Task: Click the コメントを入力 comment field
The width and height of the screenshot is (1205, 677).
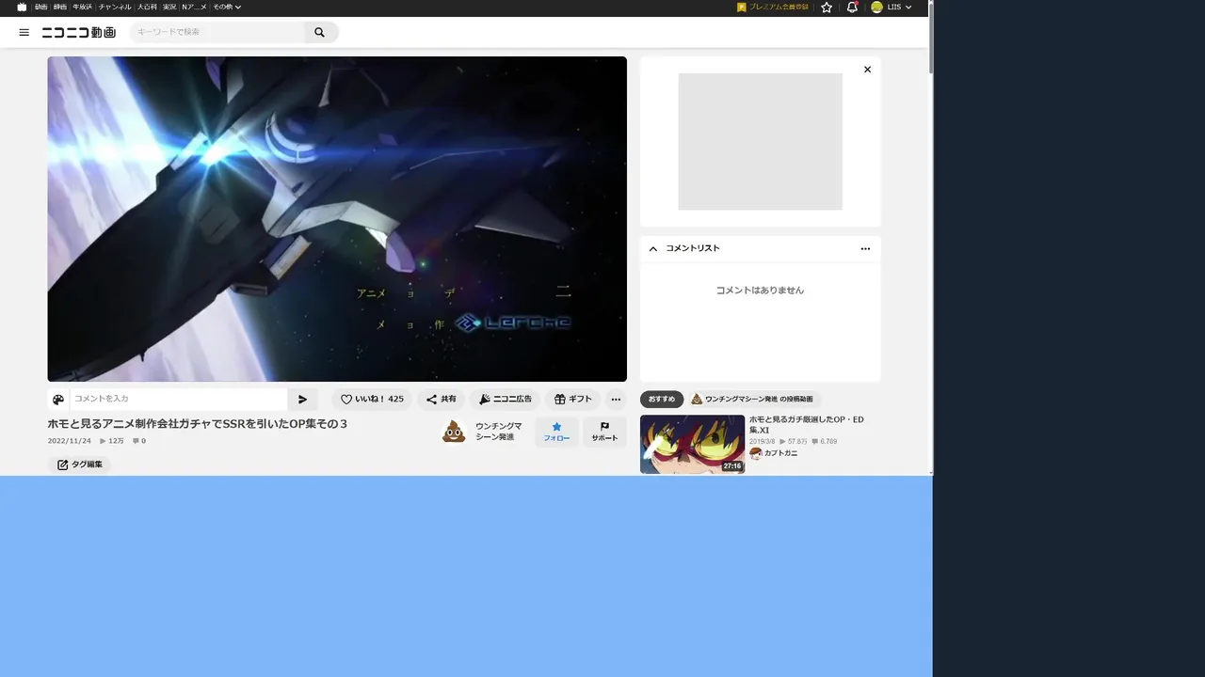Action: [179, 400]
